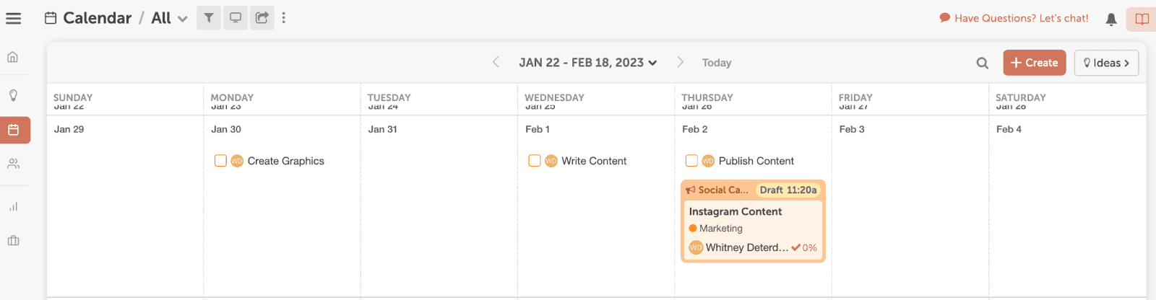Expand the Ideas panel
Image resolution: width=1156 pixels, height=300 pixels.
(x=1106, y=63)
